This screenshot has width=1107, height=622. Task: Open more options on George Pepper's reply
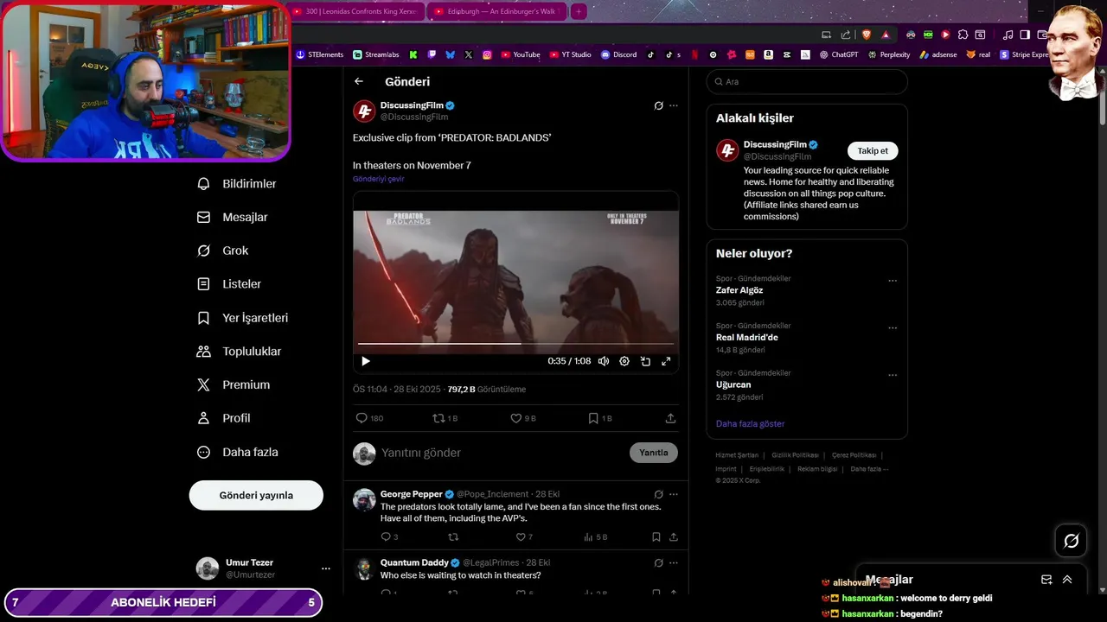click(x=674, y=494)
